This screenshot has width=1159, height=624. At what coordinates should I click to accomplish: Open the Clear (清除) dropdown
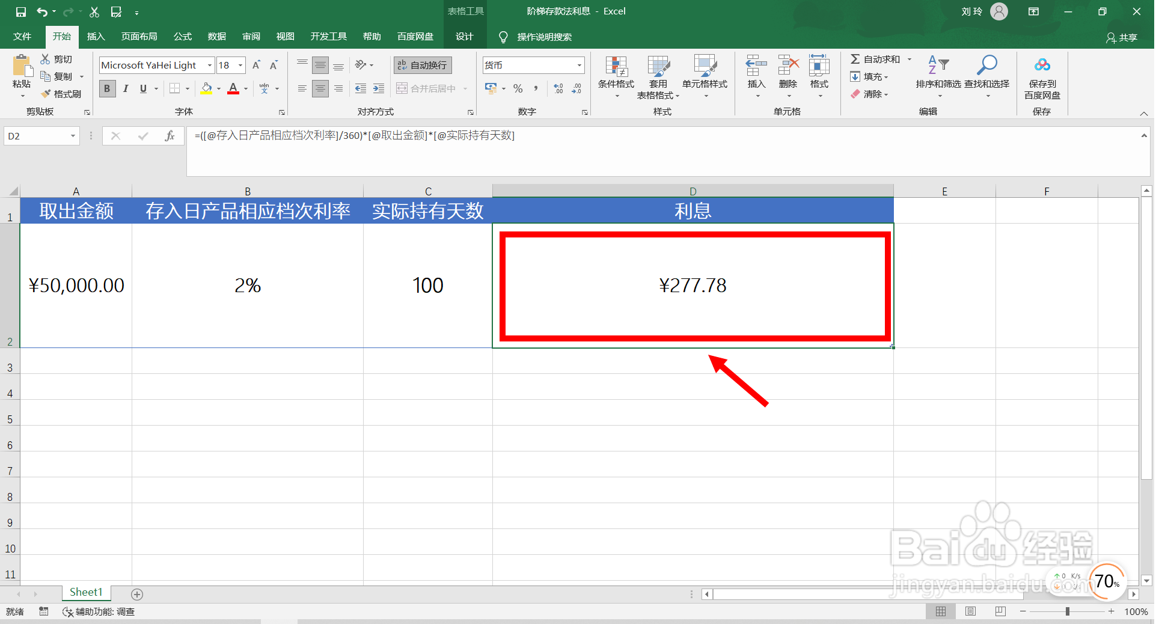pos(869,94)
